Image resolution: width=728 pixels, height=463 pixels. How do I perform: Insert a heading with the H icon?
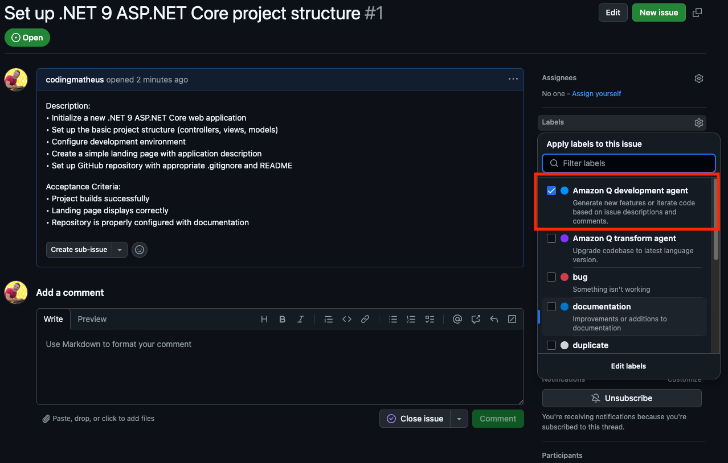tap(264, 319)
